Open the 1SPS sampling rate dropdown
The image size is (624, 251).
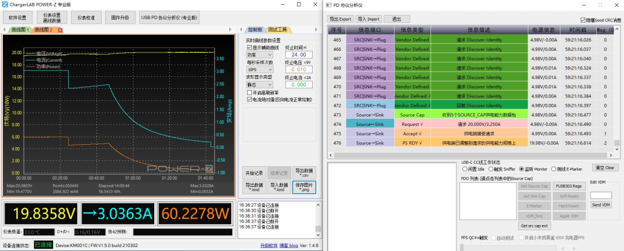click(x=259, y=69)
